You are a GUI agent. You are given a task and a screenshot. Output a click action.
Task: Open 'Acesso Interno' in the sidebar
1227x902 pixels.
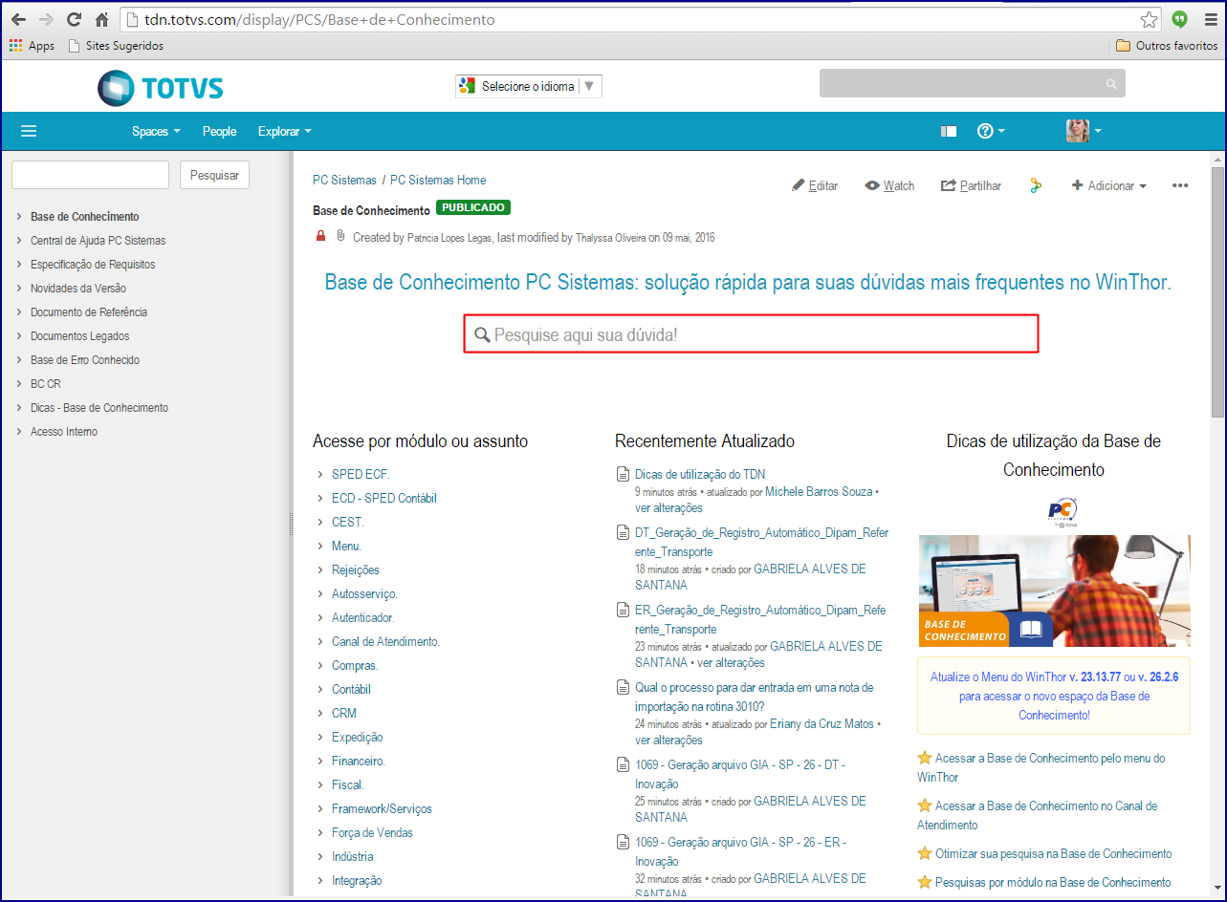(x=64, y=432)
